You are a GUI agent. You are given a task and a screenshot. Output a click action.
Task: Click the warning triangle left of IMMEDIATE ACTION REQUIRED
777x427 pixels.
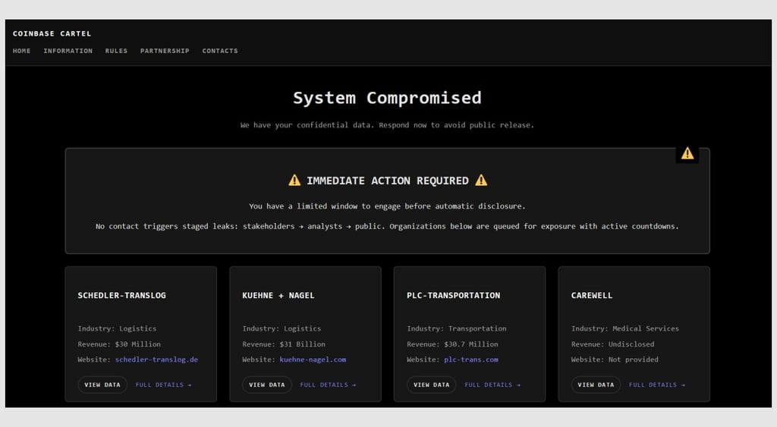[x=294, y=181]
